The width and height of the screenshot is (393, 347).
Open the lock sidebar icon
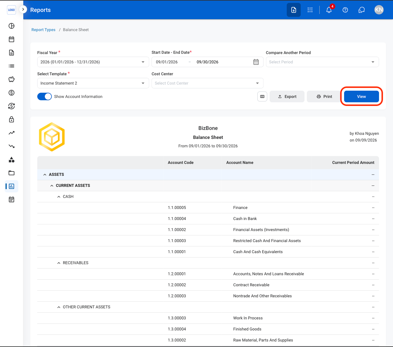pyautogui.click(x=11, y=119)
